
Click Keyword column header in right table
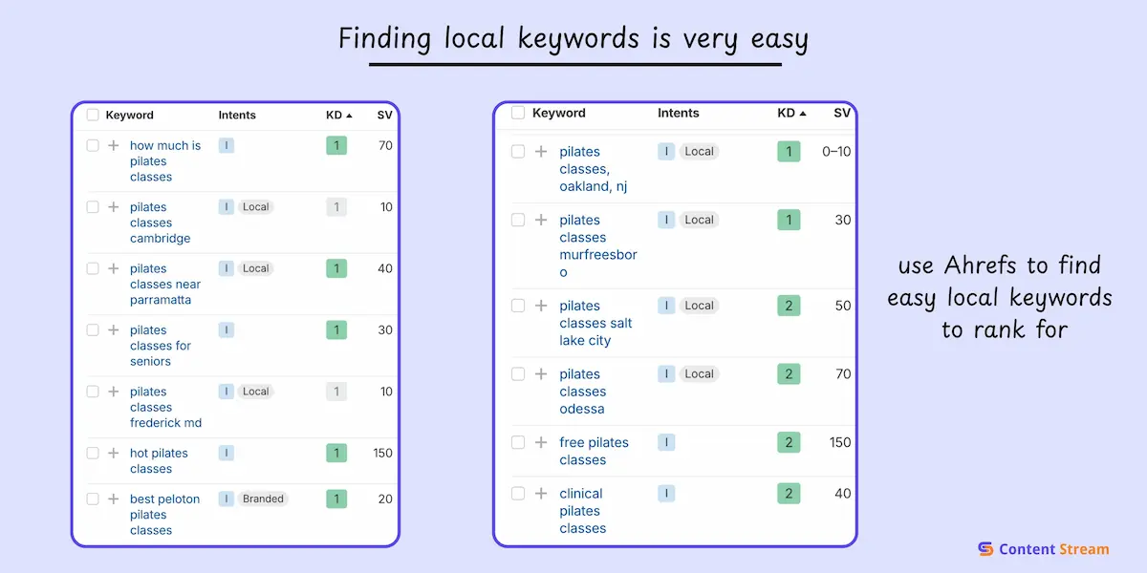558,113
